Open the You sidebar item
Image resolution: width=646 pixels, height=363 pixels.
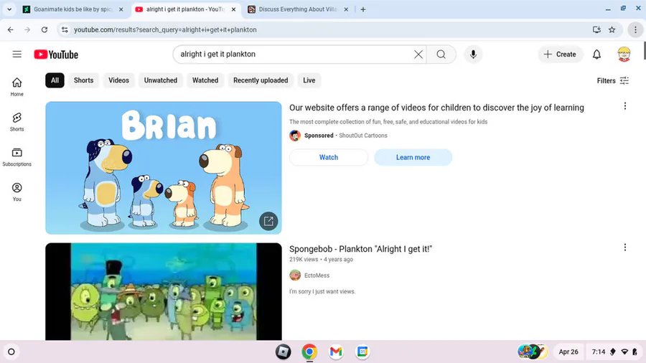pyautogui.click(x=17, y=192)
